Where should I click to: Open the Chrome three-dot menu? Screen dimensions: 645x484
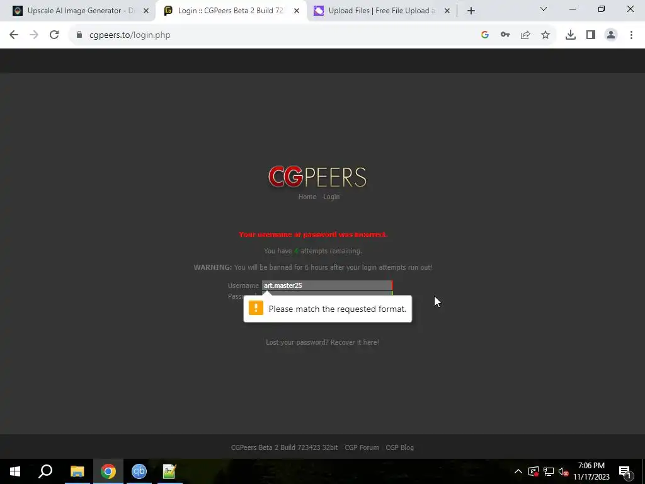631,35
